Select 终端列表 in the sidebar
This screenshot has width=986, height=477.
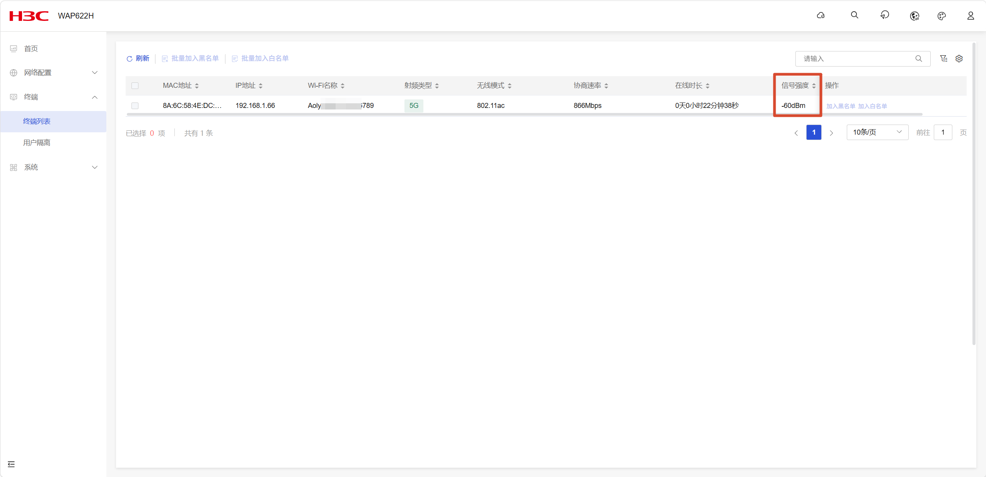pos(53,121)
